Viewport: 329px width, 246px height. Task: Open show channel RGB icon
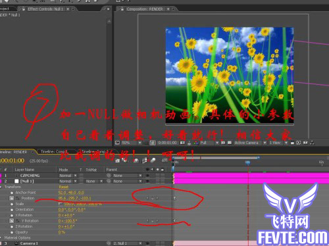tap(196, 143)
